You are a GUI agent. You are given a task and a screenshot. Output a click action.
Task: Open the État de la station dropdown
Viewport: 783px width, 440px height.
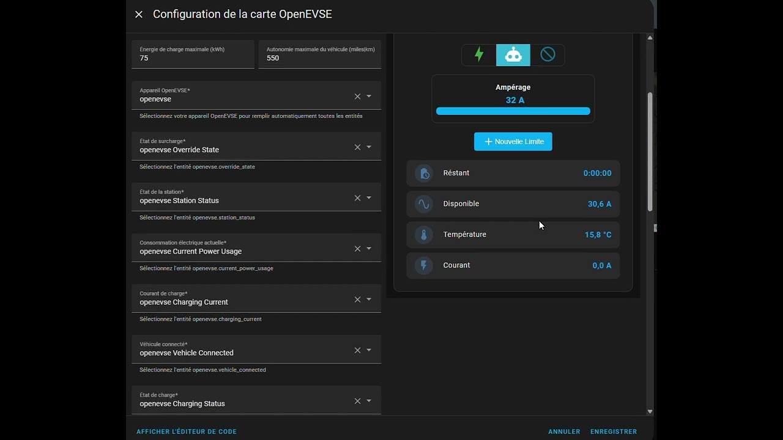(369, 198)
